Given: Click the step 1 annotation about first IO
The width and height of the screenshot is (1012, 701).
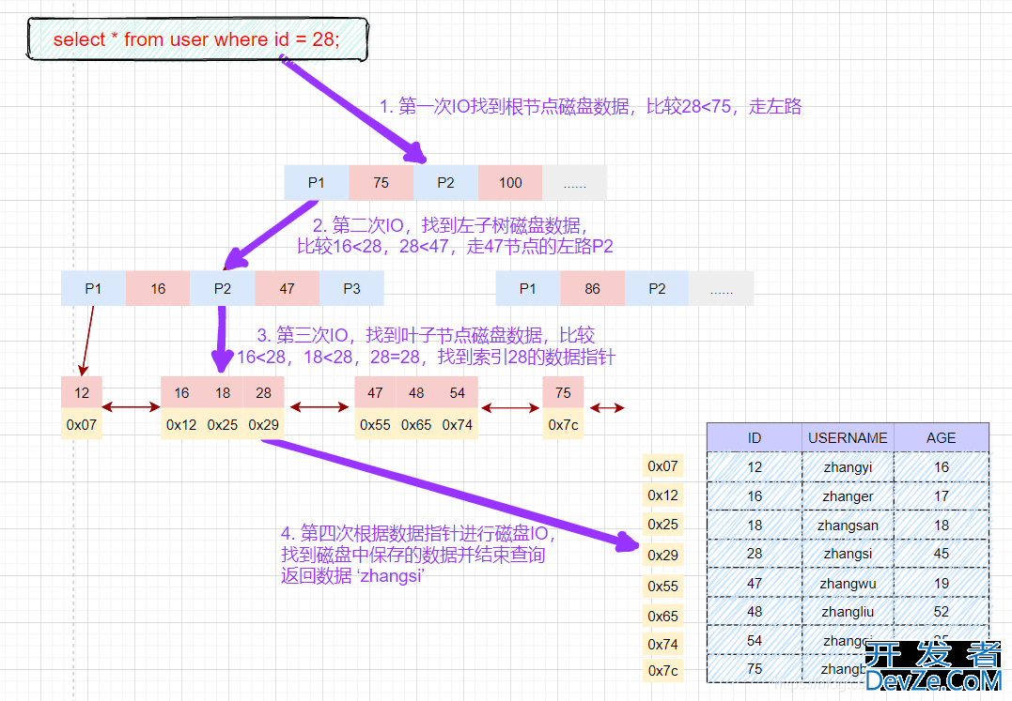Looking at the screenshot, I should tap(590, 106).
